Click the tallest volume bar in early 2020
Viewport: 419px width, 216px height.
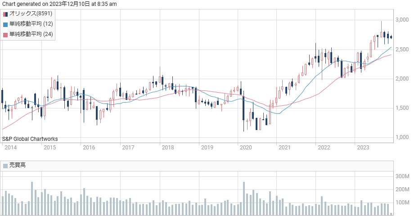244,198
